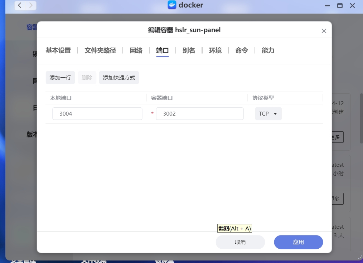Screen dimensions: 363x263
Task: Click the 添加快捷方式 button
Action: tap(119, 78)
